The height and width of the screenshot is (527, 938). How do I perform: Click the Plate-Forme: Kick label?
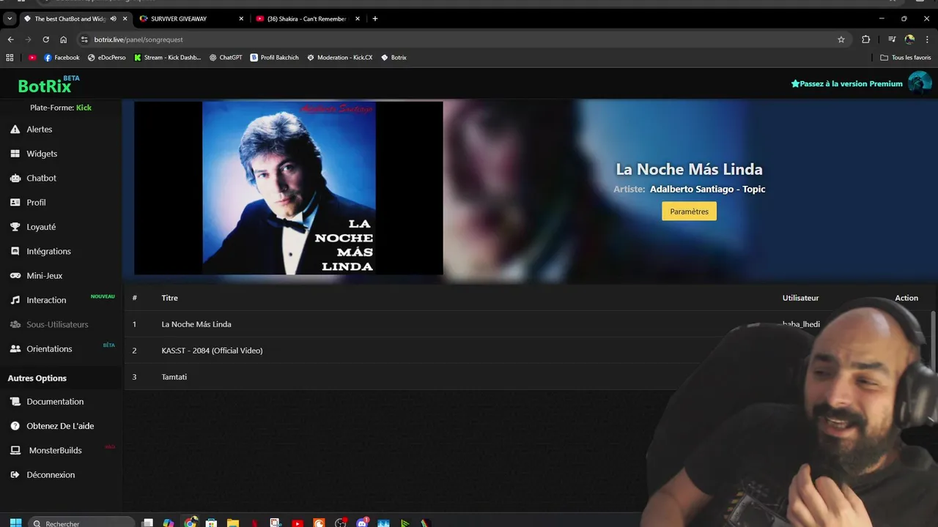(61, 108)
